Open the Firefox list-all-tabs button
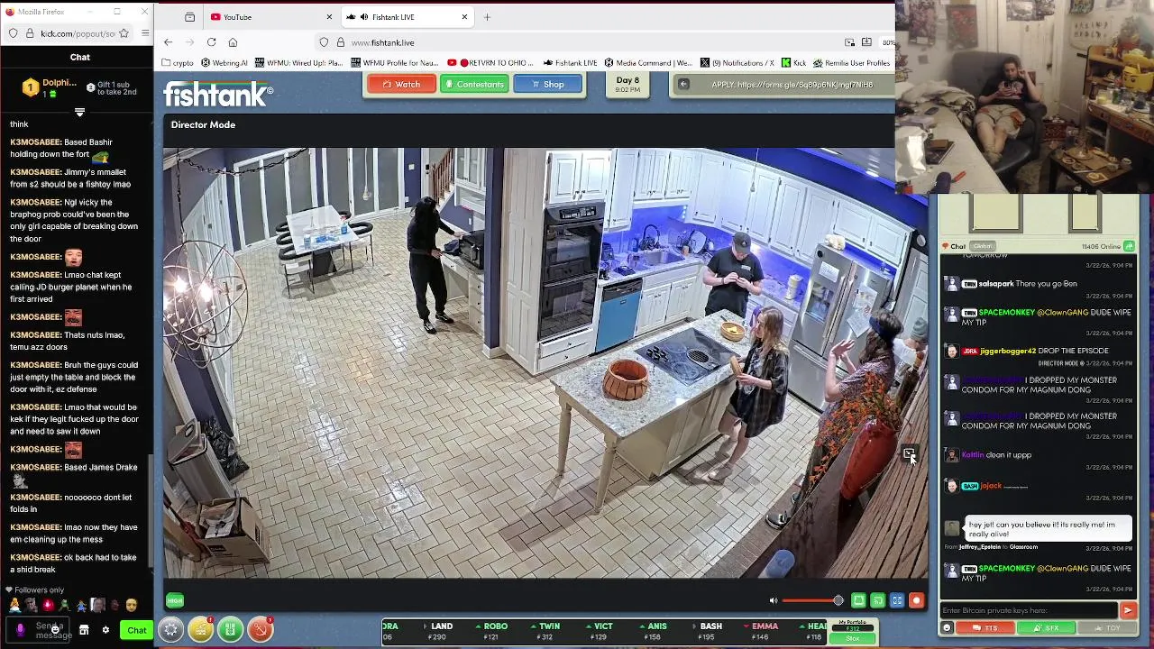The image size is (1154, 649). (189, 17)
